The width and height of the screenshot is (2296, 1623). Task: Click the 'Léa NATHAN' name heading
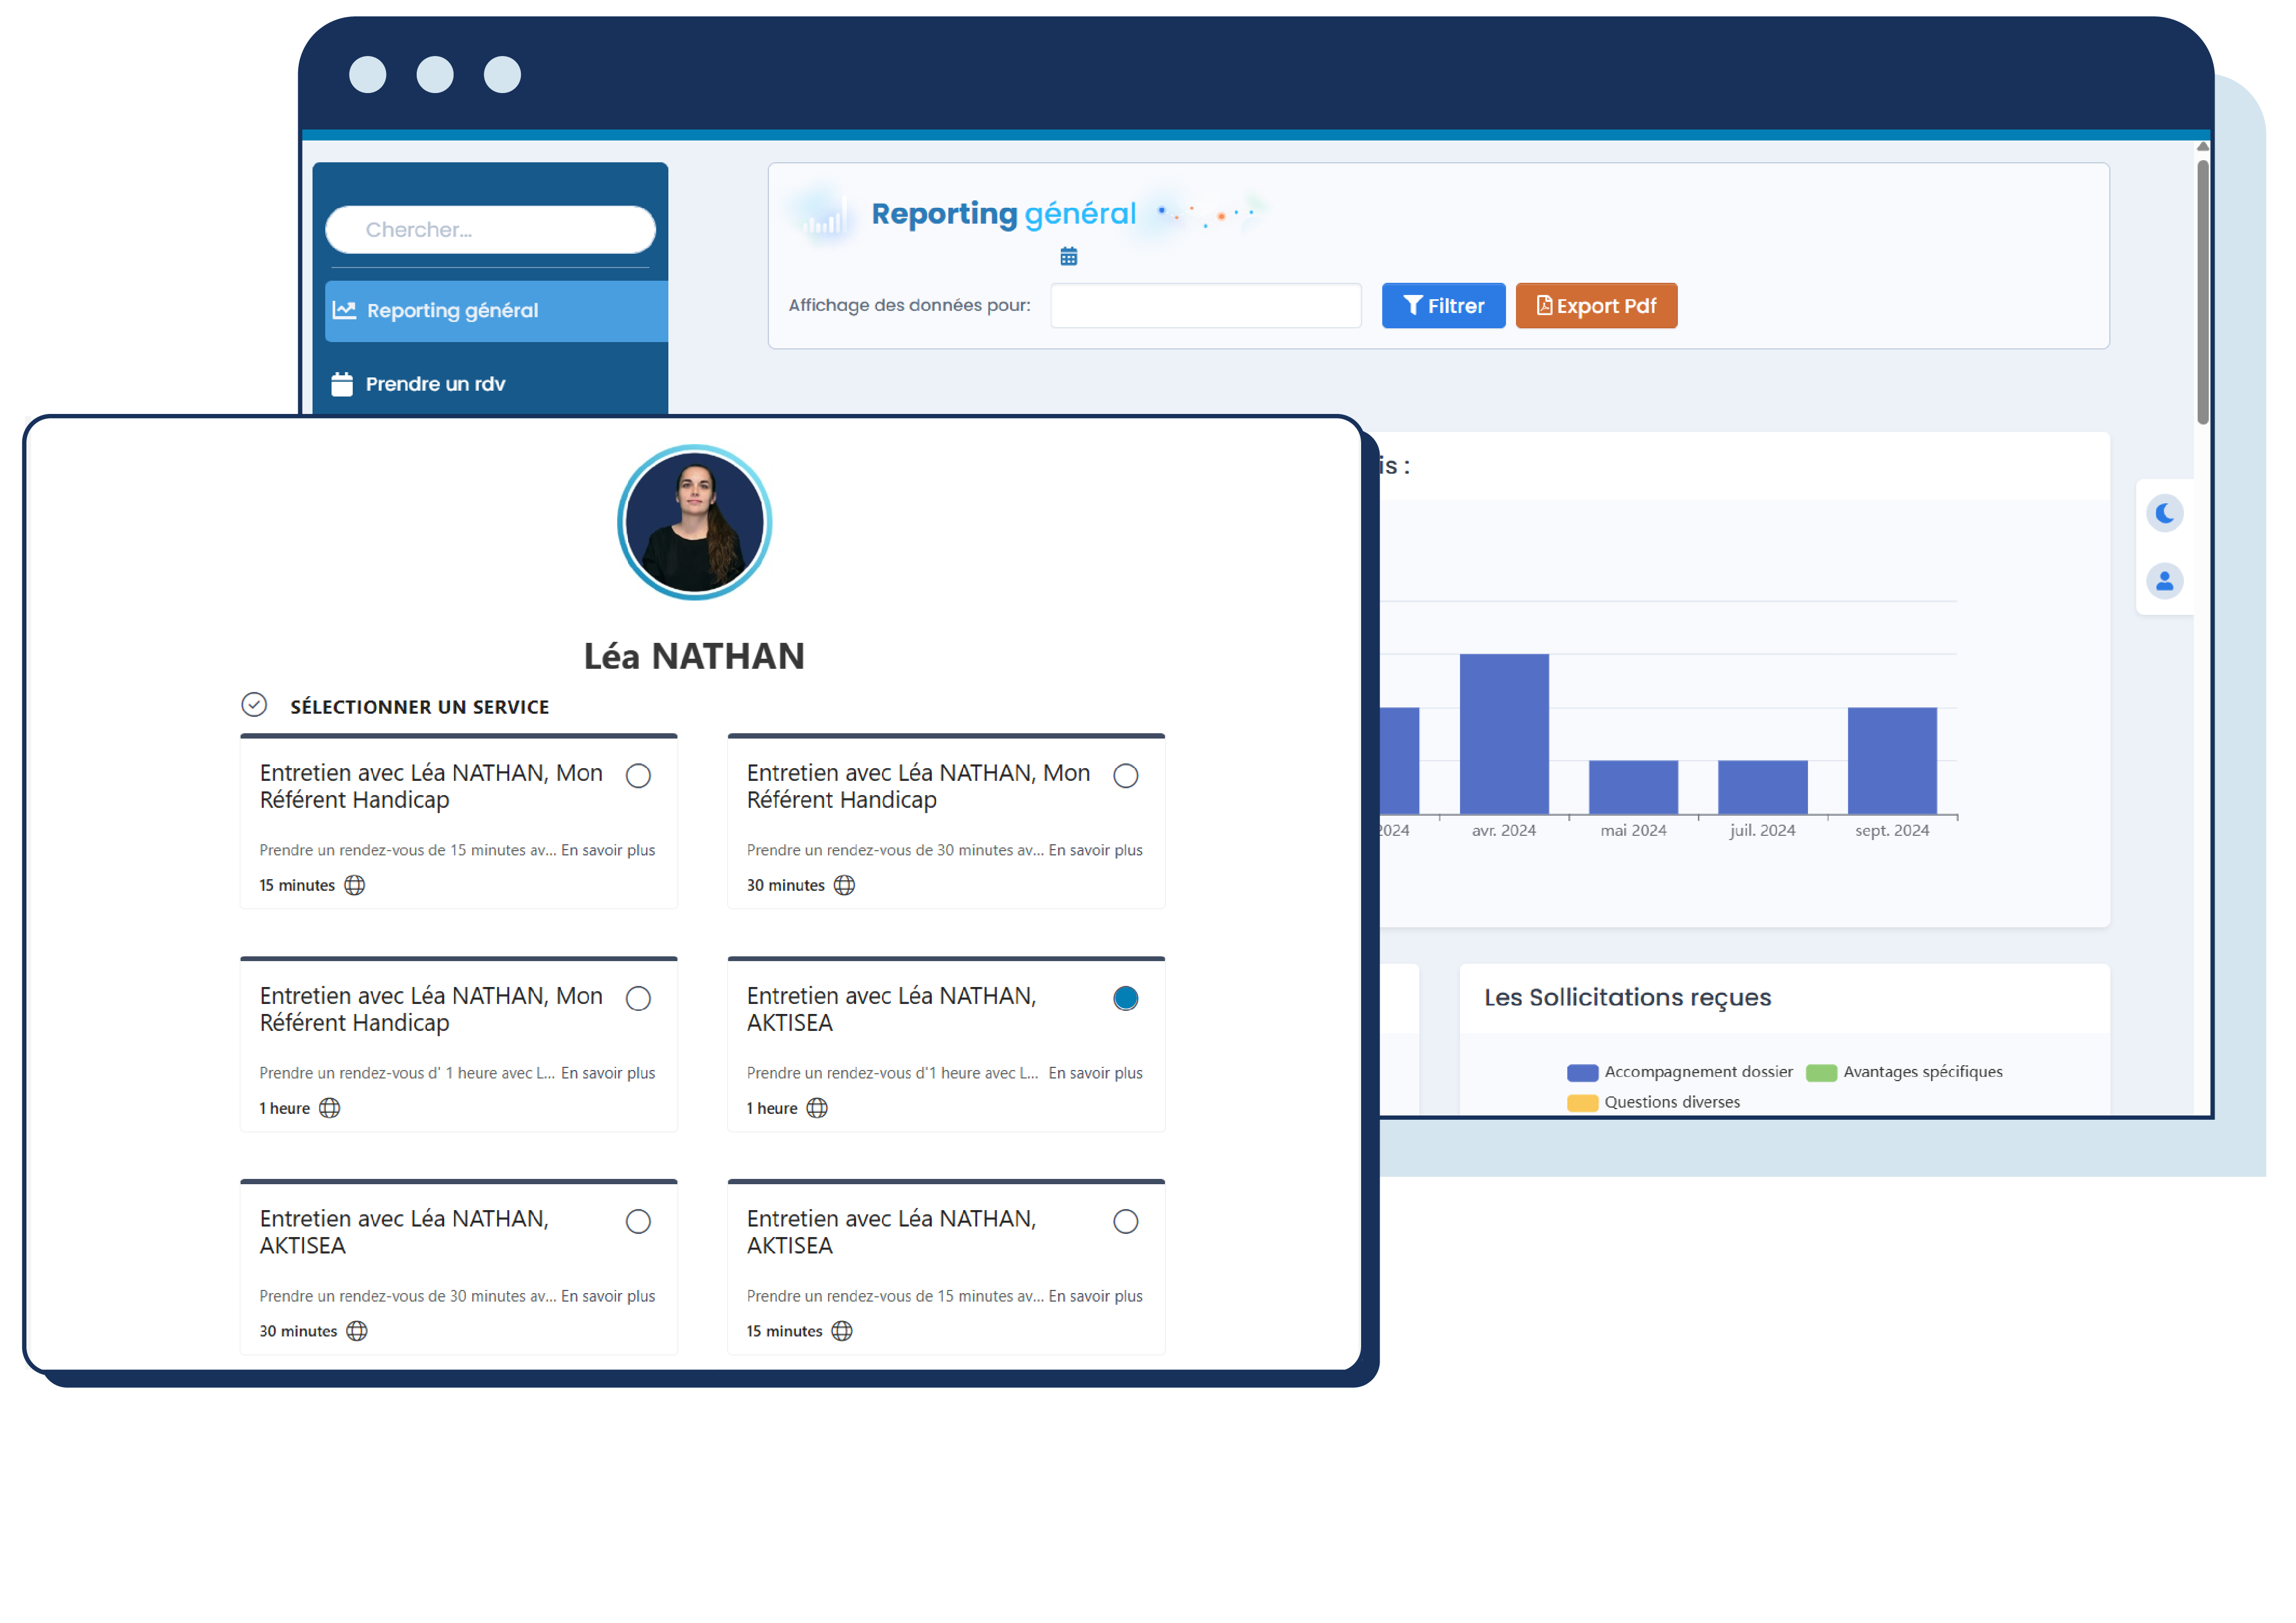(694, 657)
